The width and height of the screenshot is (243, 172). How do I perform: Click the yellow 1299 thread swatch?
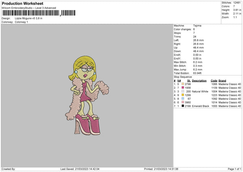point(183,95)
